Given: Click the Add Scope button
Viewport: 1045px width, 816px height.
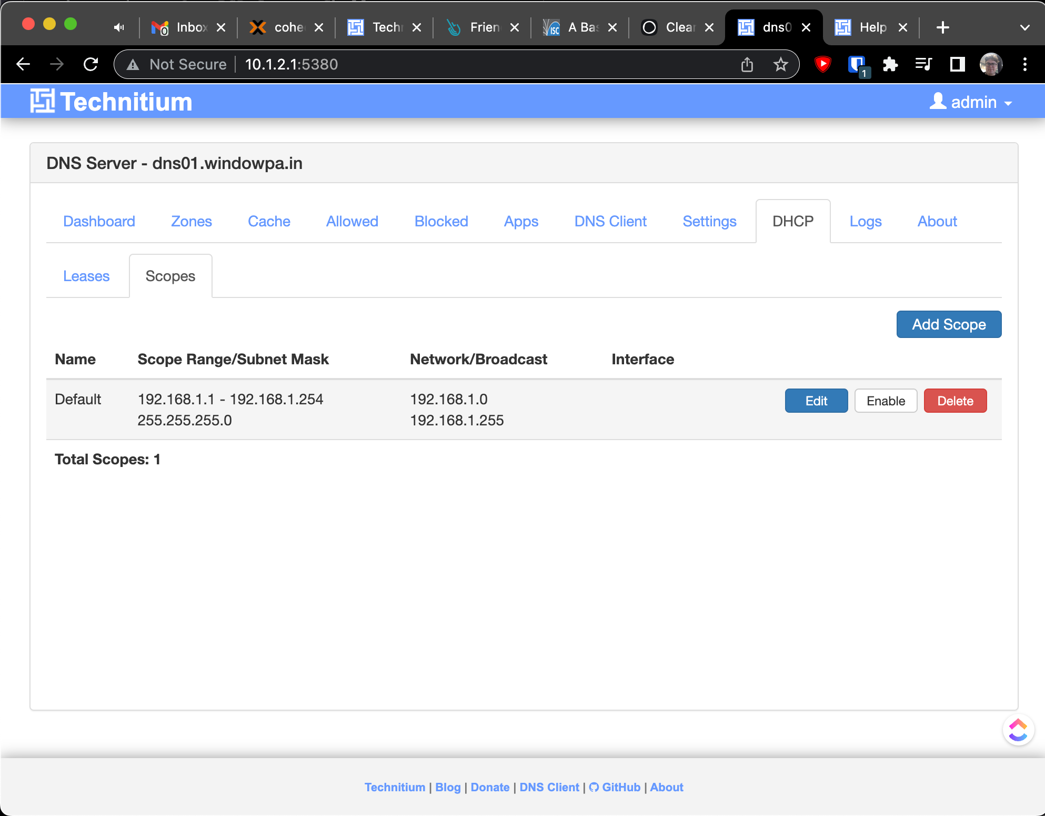Looking at the screenshot, I should tap(948, 325).
